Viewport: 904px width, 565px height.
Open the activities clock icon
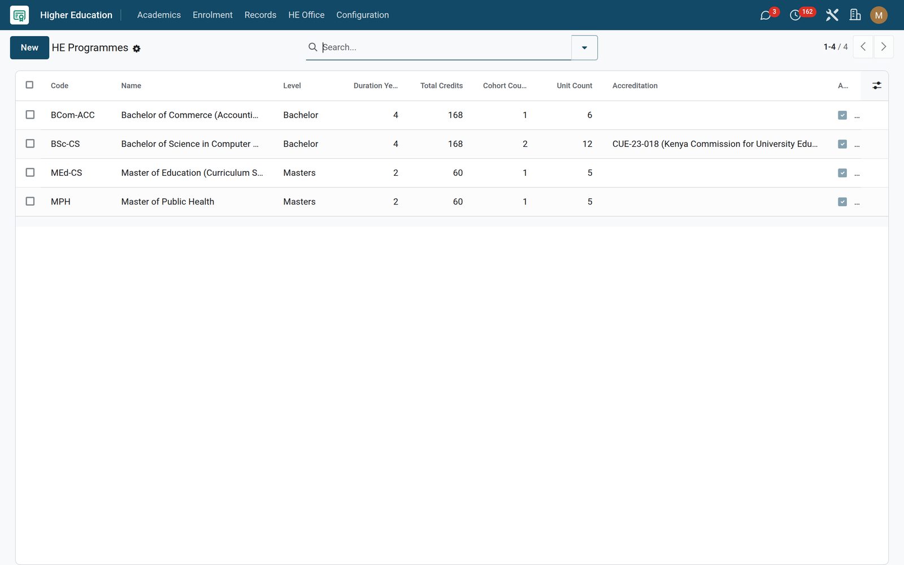click(796, 15)
